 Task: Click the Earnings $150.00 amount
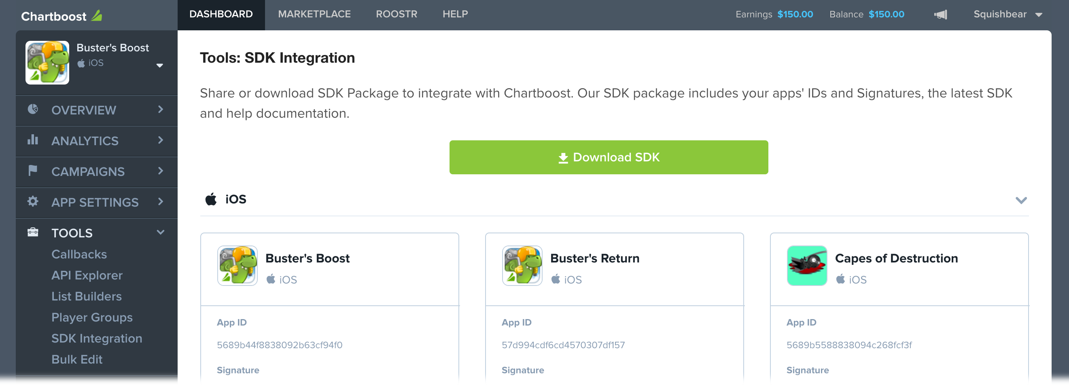point(795,15)
